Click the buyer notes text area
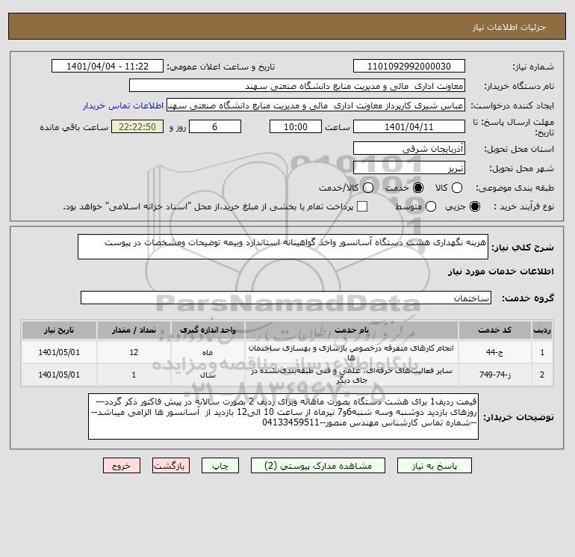Screen dimensions: 575x557 pyautogui.click(x=283, y=416)
